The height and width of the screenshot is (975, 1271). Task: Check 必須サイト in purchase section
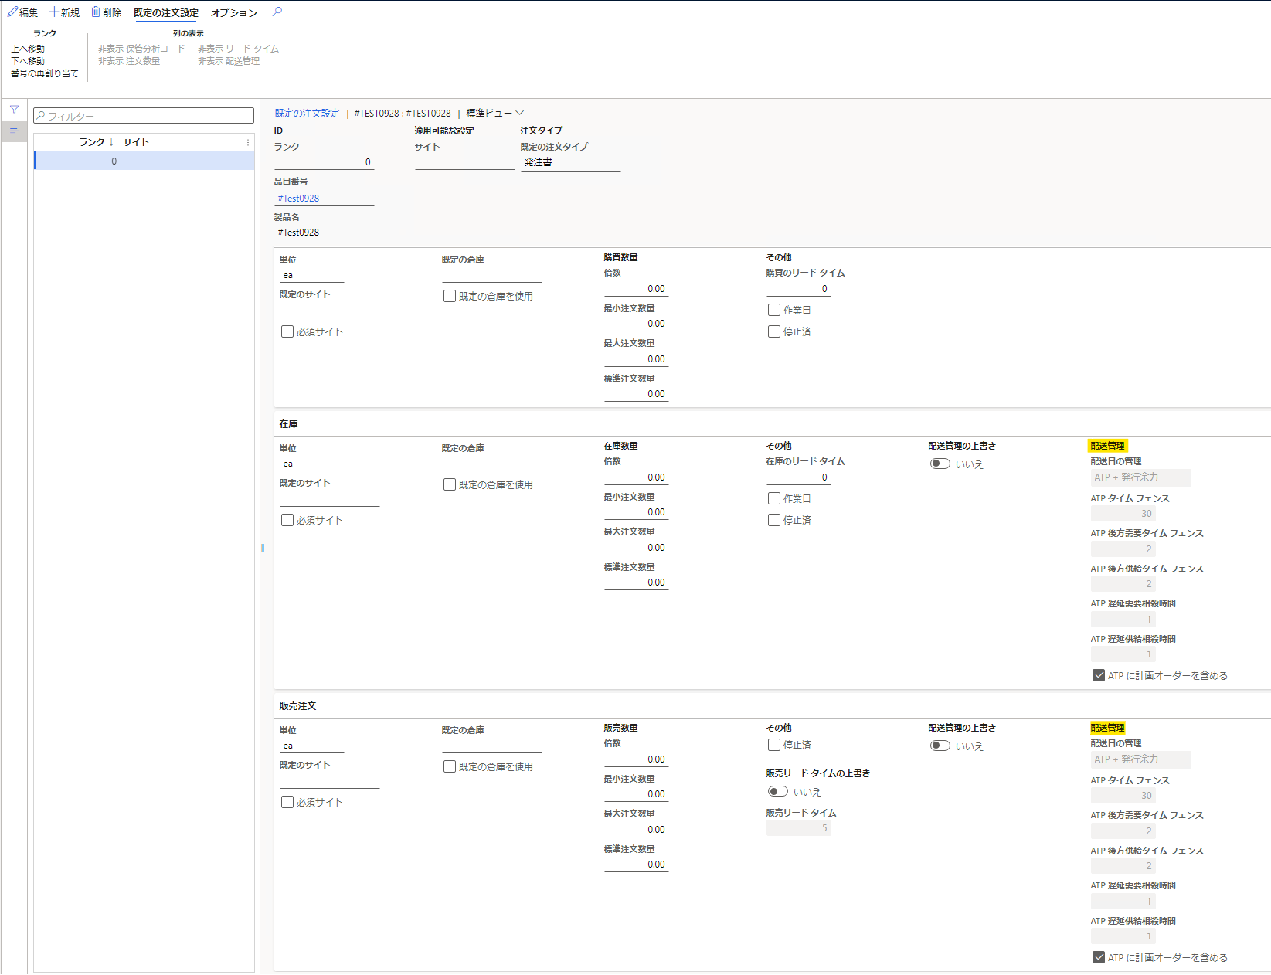tap(287, 331)
